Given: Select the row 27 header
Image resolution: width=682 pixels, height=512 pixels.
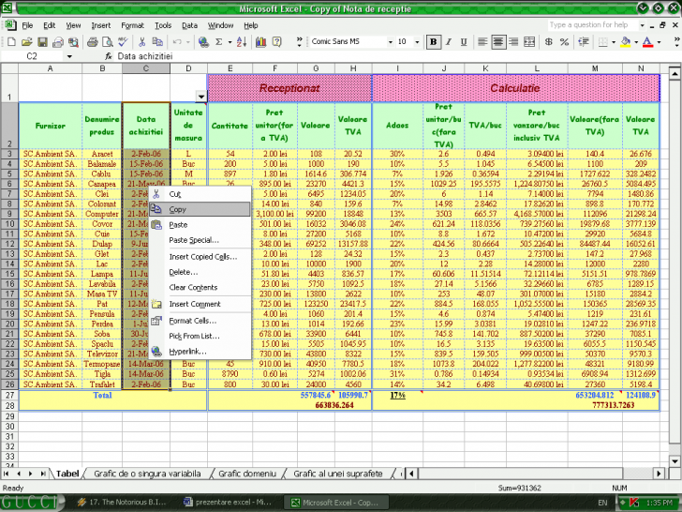Looking at the screenshot, I should click(x=9, y=396).
